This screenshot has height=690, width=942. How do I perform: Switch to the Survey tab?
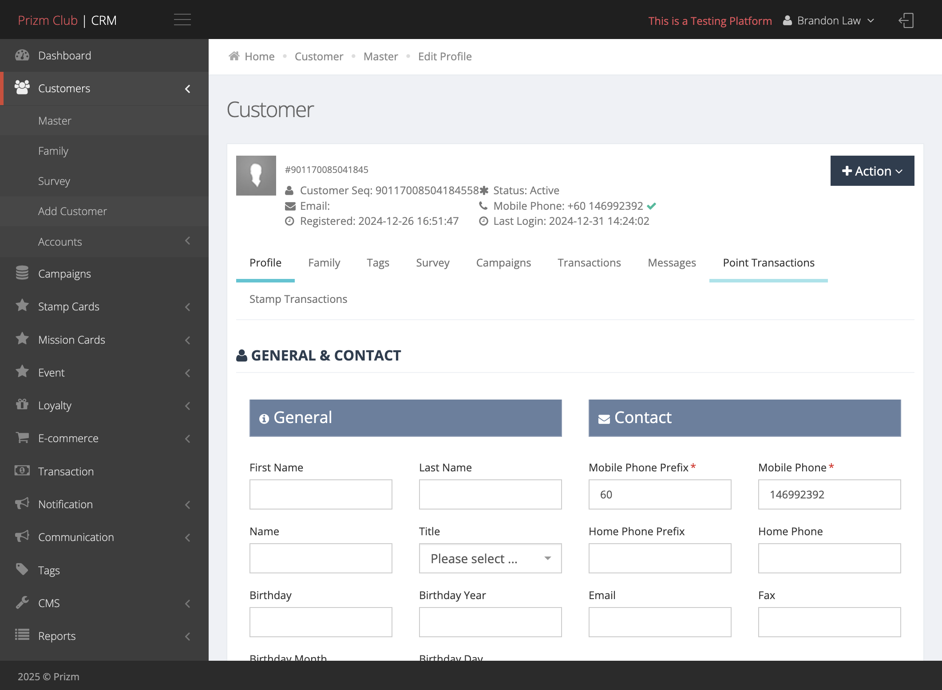click(x=432, y=263)
